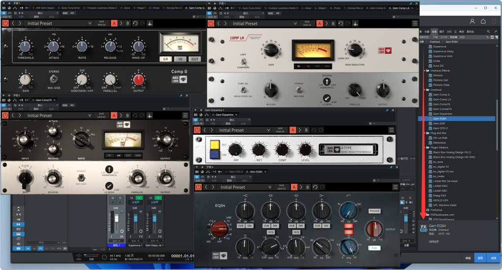This screenshot has height=270, width=502.
Task: Open home icon in Studio One browser
Action: point(483,21)
